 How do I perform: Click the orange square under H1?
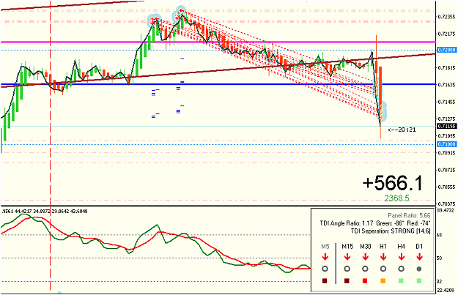pos(383,281)
